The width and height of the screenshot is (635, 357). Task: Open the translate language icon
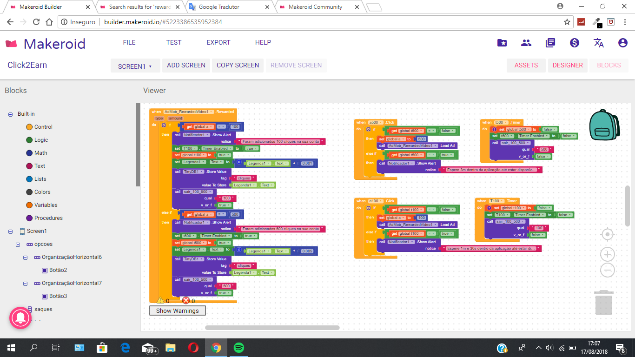pos(599,43)
